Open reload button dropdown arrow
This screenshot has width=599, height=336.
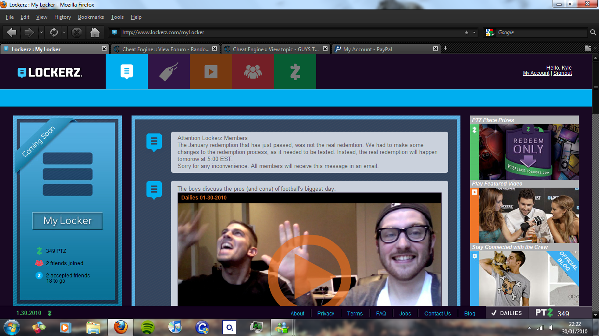tap(64, 32)
